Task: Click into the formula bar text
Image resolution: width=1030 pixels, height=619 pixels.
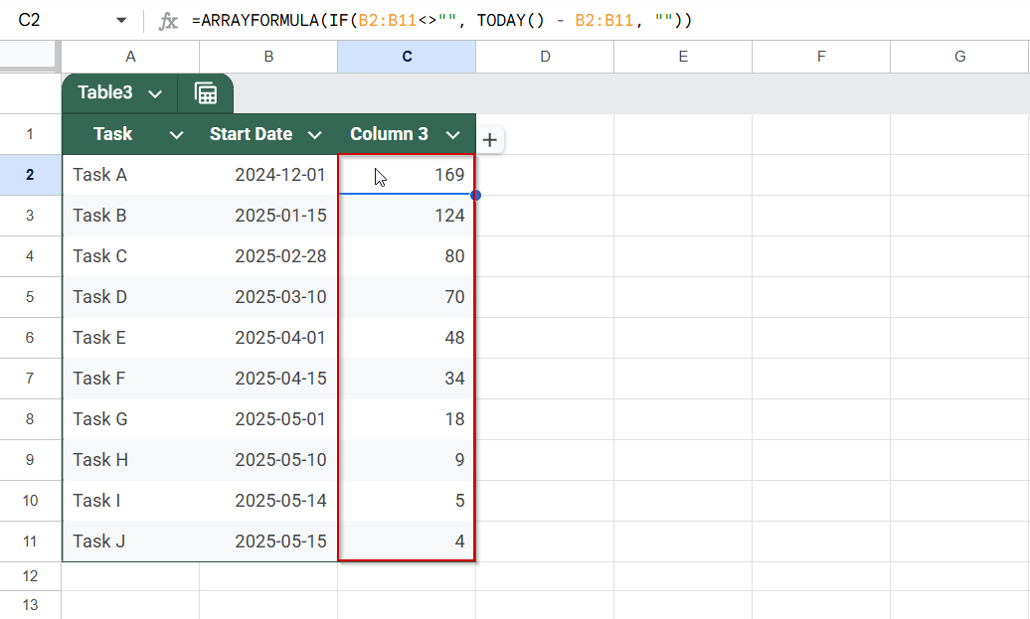Action: (442, 20)
